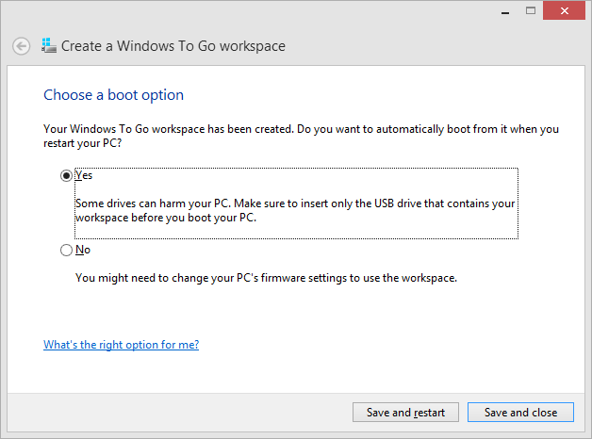Screen dimensions: 592x439
Task: Click the Windows To Go workspace icon
Action: pyautogui.click(x=48, y=45)
